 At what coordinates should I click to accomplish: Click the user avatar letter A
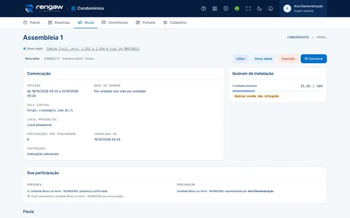287,9
